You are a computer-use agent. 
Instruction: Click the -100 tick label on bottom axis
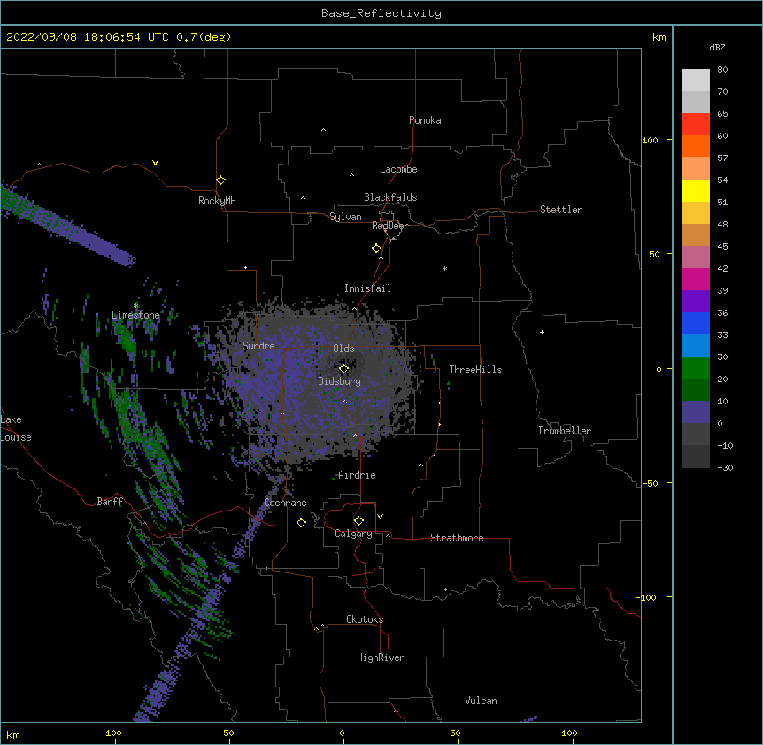click(111, 733)
